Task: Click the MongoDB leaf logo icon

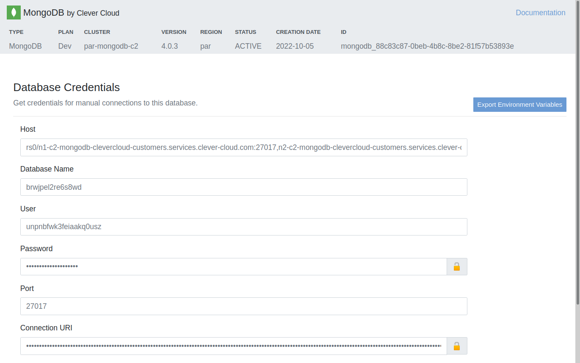Action: click(x=14, y=13)
